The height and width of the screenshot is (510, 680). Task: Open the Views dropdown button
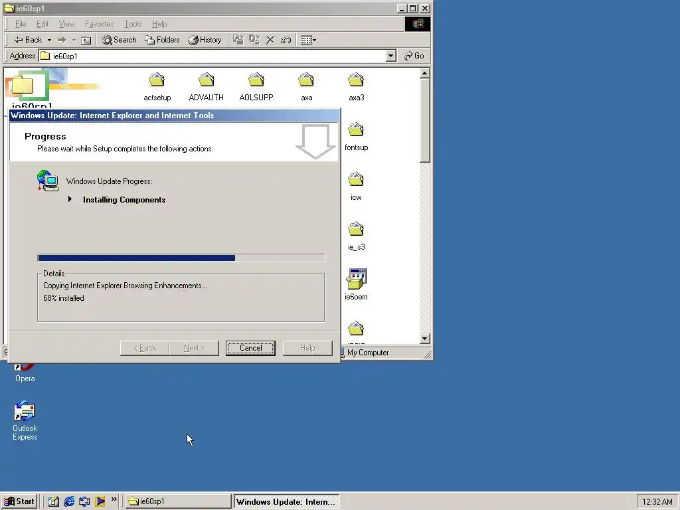pyautogui.click(x=308, y=40)
